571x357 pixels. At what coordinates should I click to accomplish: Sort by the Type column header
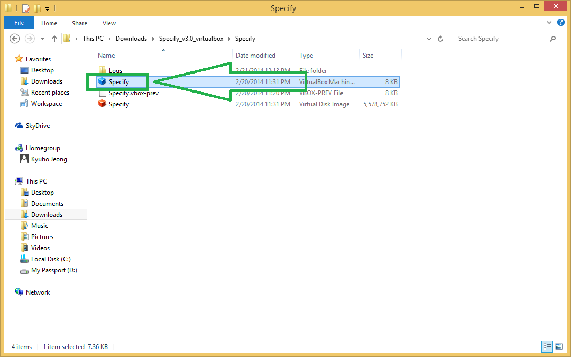pyautogui.click(x=306, y=56)
